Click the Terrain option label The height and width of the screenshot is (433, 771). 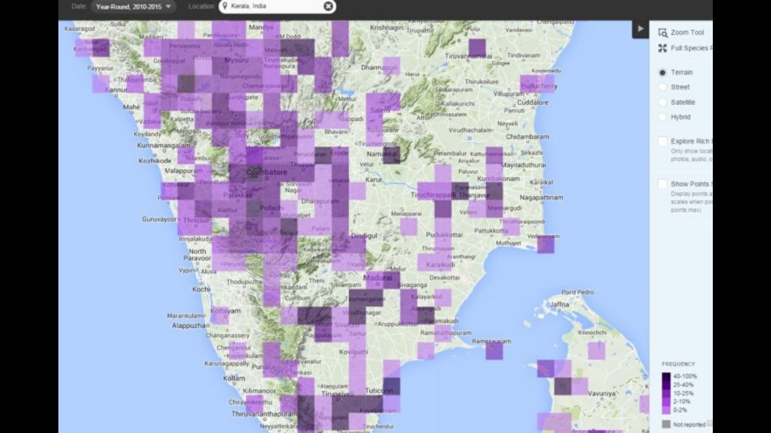pos(682,73)
